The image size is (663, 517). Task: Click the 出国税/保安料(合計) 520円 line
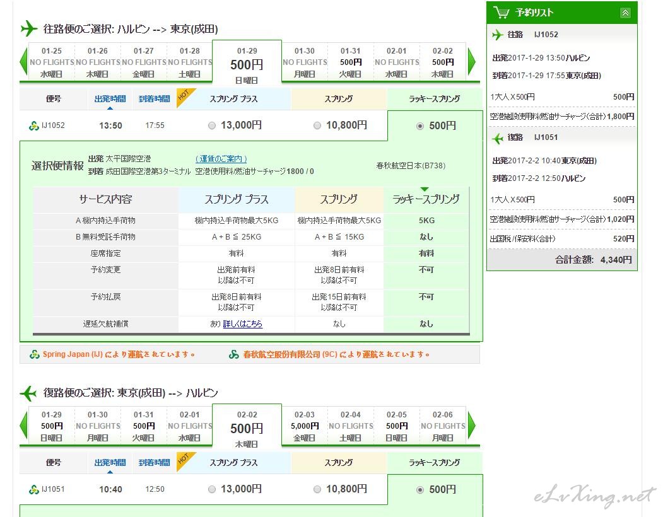(x=562, y=239)
